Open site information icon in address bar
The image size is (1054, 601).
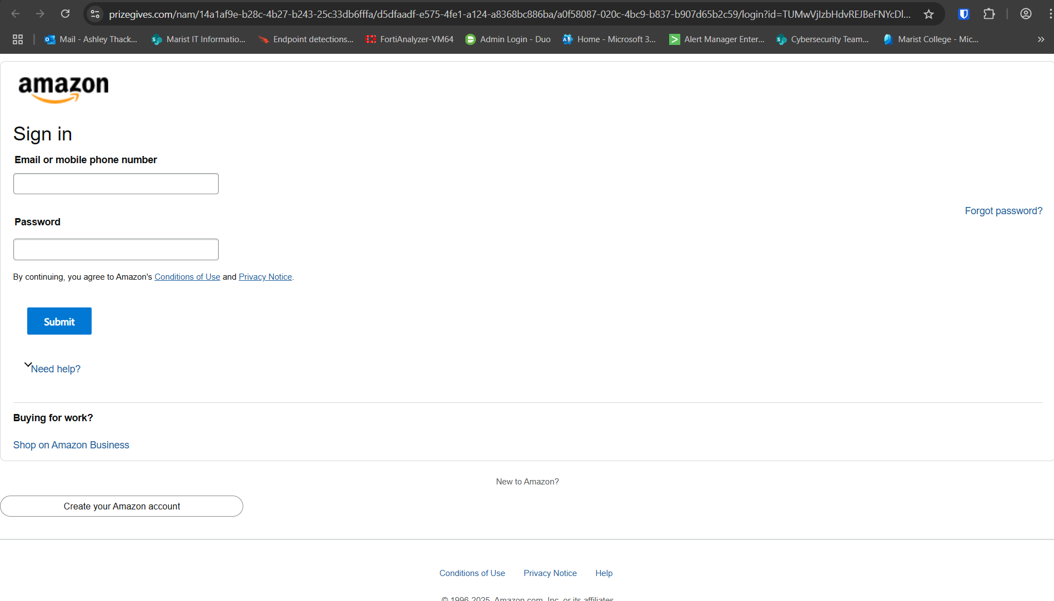coord(95,14)
